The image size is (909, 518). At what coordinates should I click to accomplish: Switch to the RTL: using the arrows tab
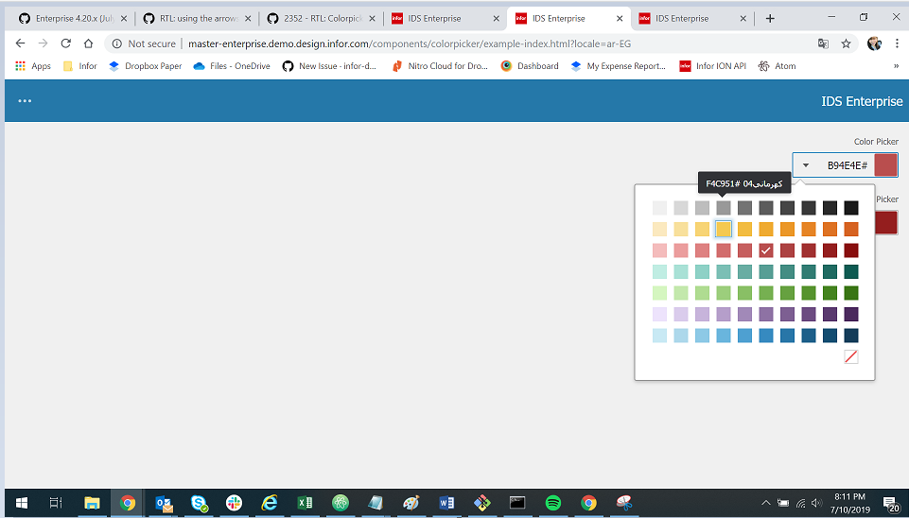coord(197,19)
